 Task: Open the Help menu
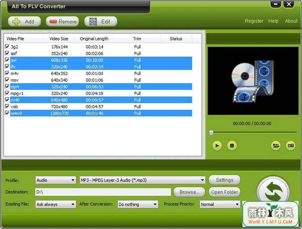273,21
